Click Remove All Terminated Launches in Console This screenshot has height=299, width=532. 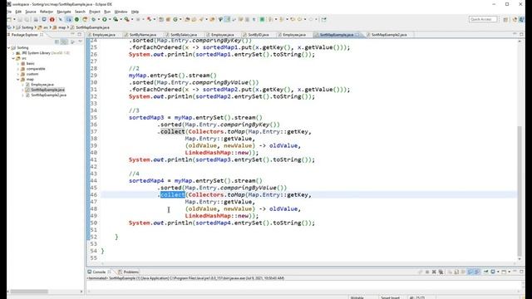441,272
